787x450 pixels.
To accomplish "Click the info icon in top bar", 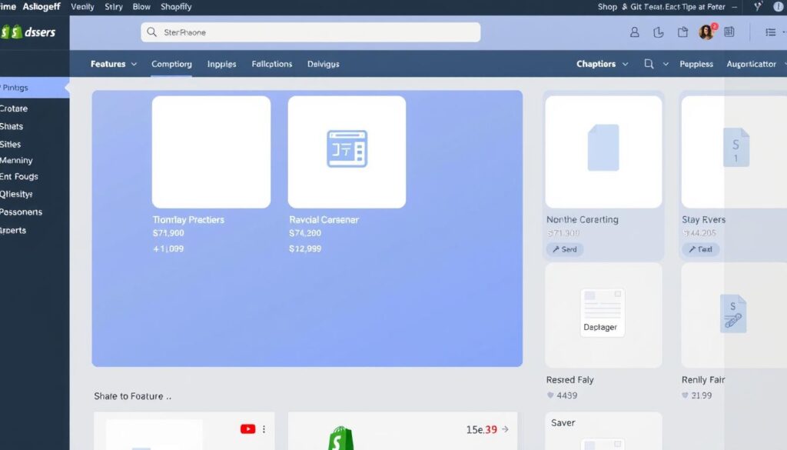I will [778, 7].
